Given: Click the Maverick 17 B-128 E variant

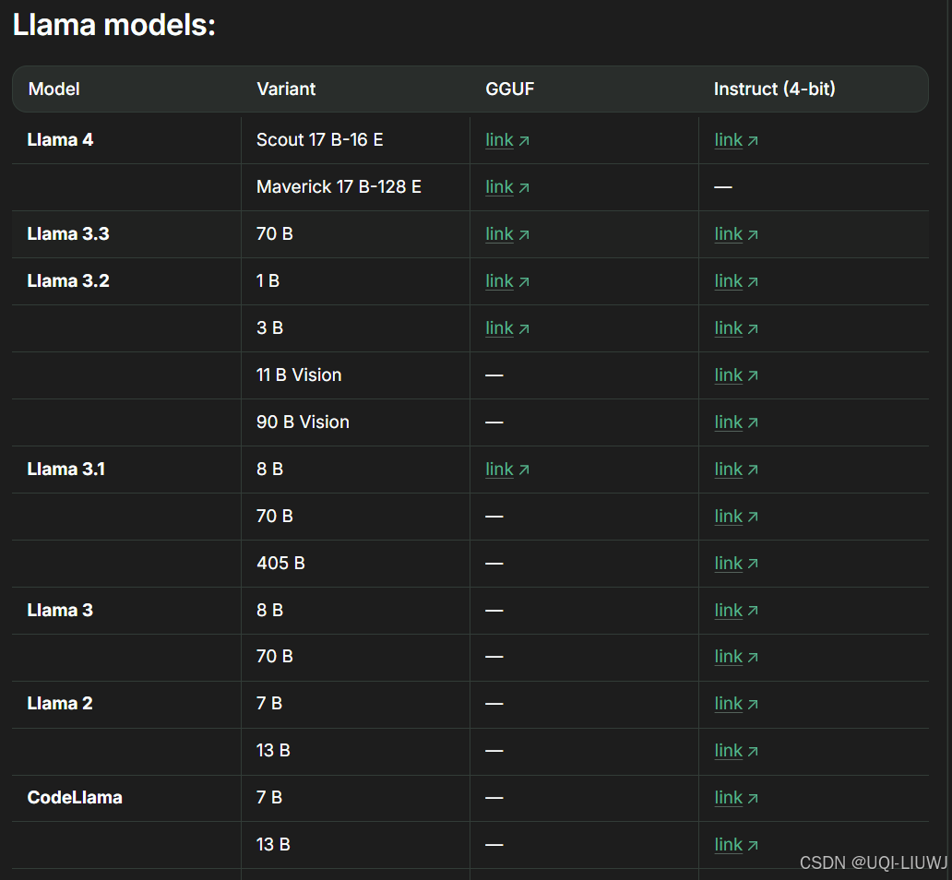Looking at the screenshot, I should click(x=339, y=187).
